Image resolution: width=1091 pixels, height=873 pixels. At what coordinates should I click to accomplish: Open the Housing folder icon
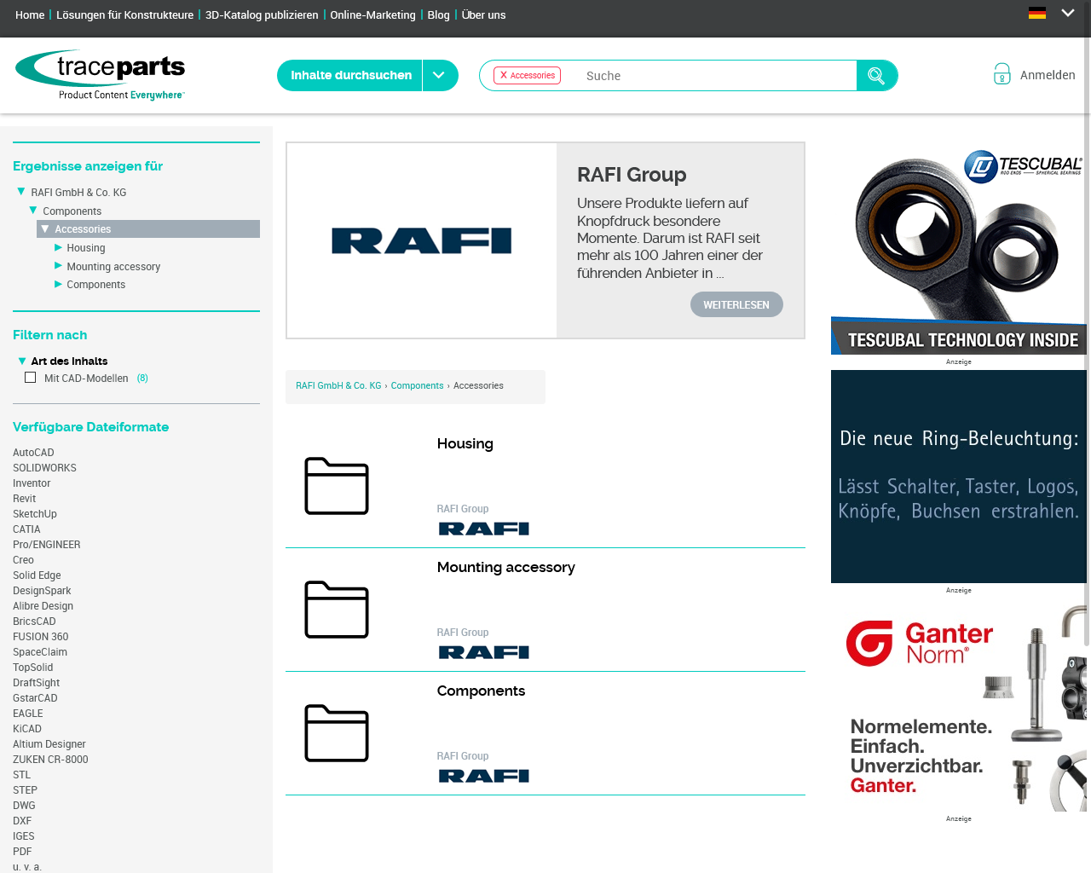click(x=337, y=486)
